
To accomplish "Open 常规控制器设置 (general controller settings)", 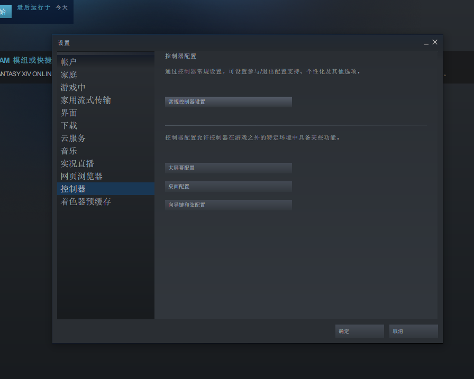I will 228,101.
